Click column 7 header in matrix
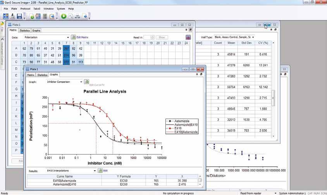This screenshot has width=327, height=195. 66,43
